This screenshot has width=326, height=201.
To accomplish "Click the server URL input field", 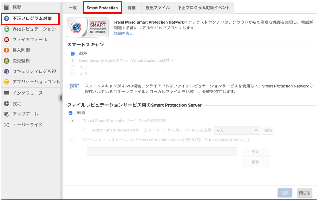I will (x=162, y=152).
